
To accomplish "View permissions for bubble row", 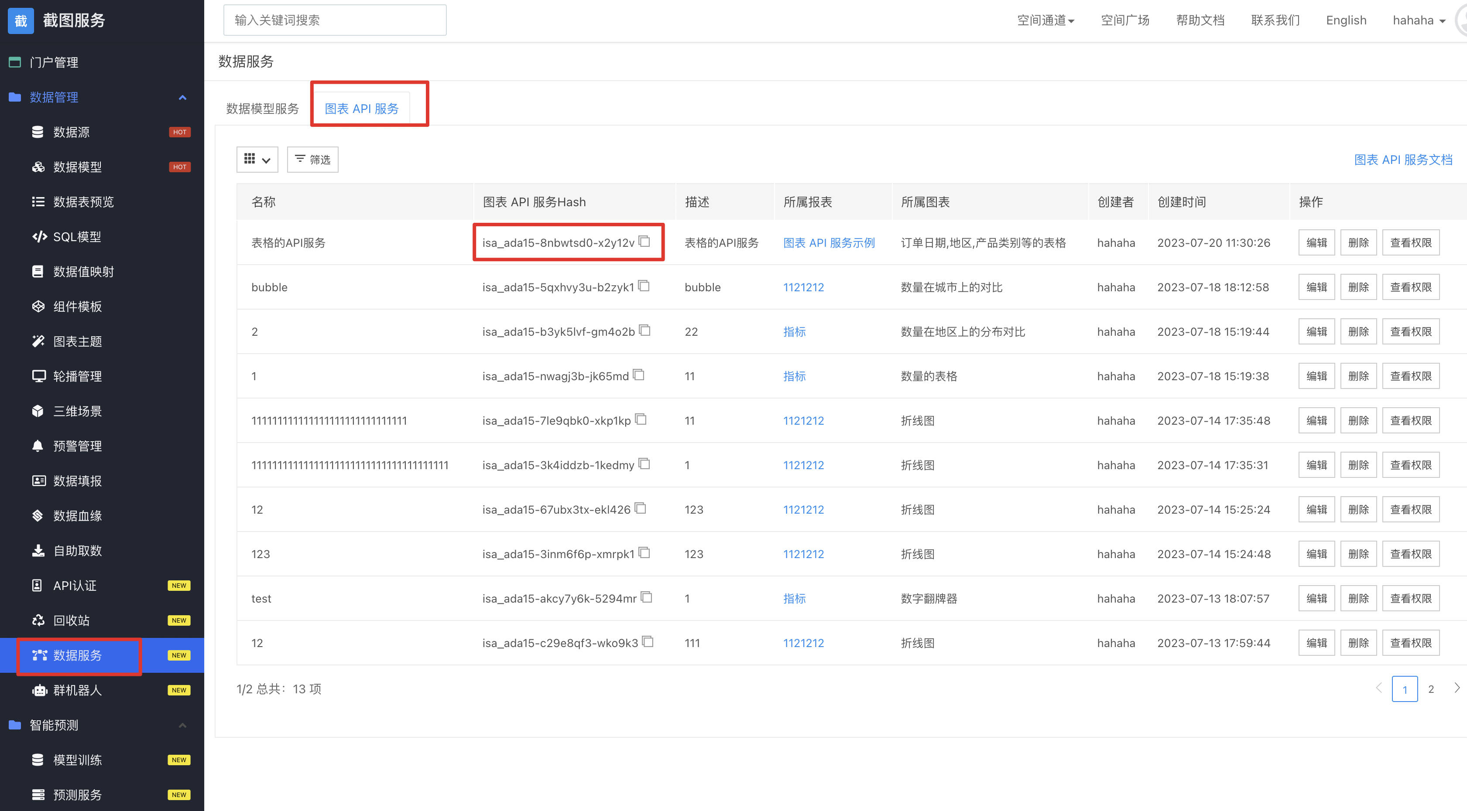I will [x=1411, y=287].
